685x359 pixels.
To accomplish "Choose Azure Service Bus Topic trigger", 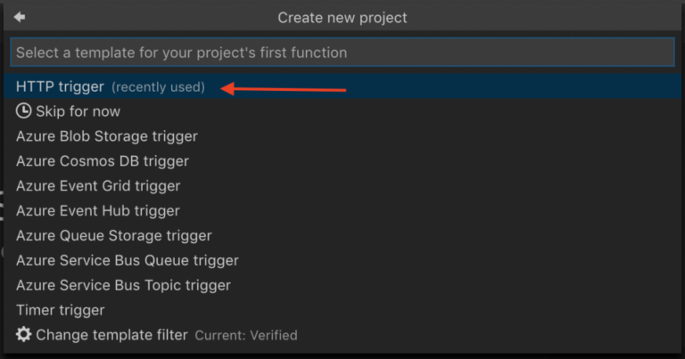I will 123,286.
